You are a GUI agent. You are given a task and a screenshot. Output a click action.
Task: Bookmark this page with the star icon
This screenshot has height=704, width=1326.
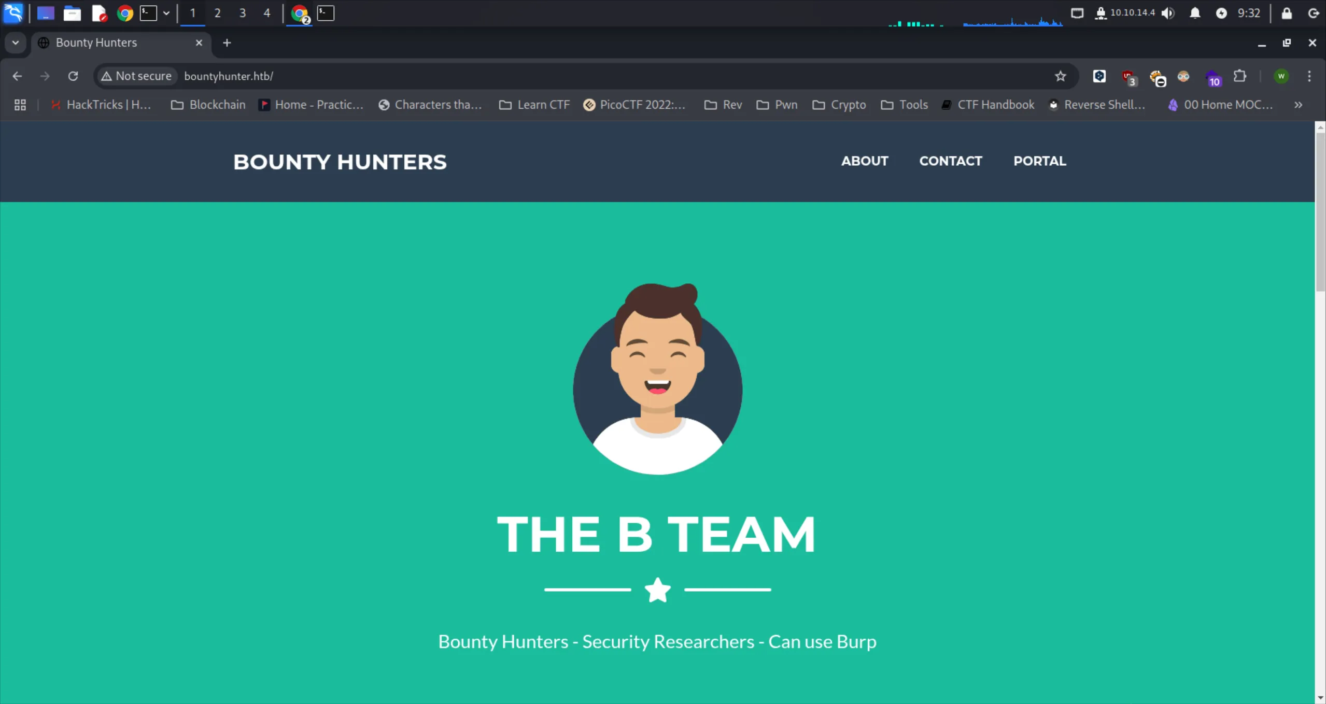1060,76
